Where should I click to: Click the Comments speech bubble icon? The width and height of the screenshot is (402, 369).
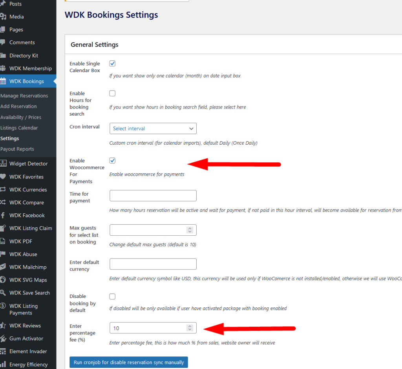point(3,42)
